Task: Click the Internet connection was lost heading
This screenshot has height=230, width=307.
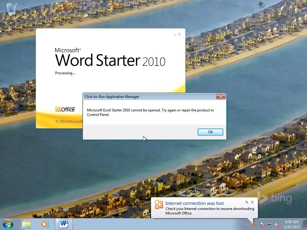Action: click(194, 203)
